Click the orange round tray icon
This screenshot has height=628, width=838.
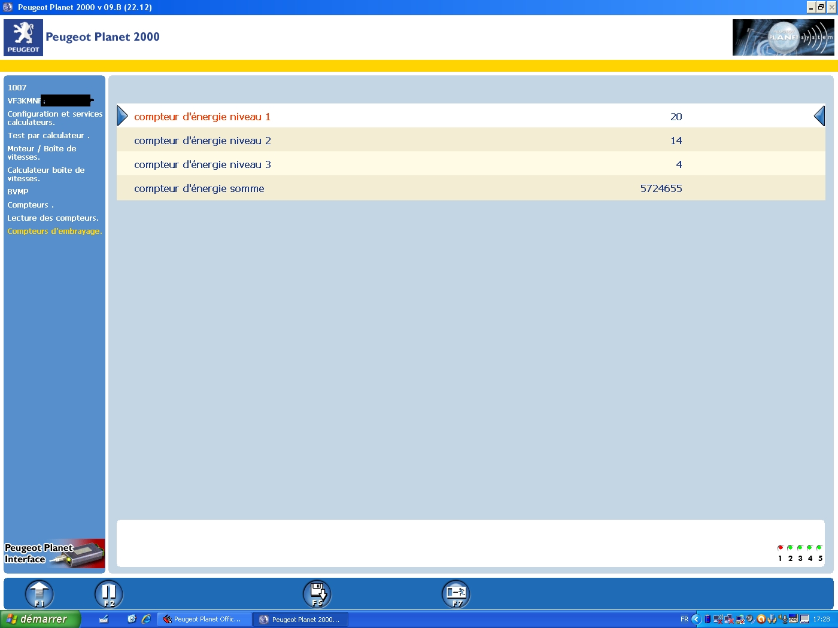pyautogui.click(x=761, y=619)
